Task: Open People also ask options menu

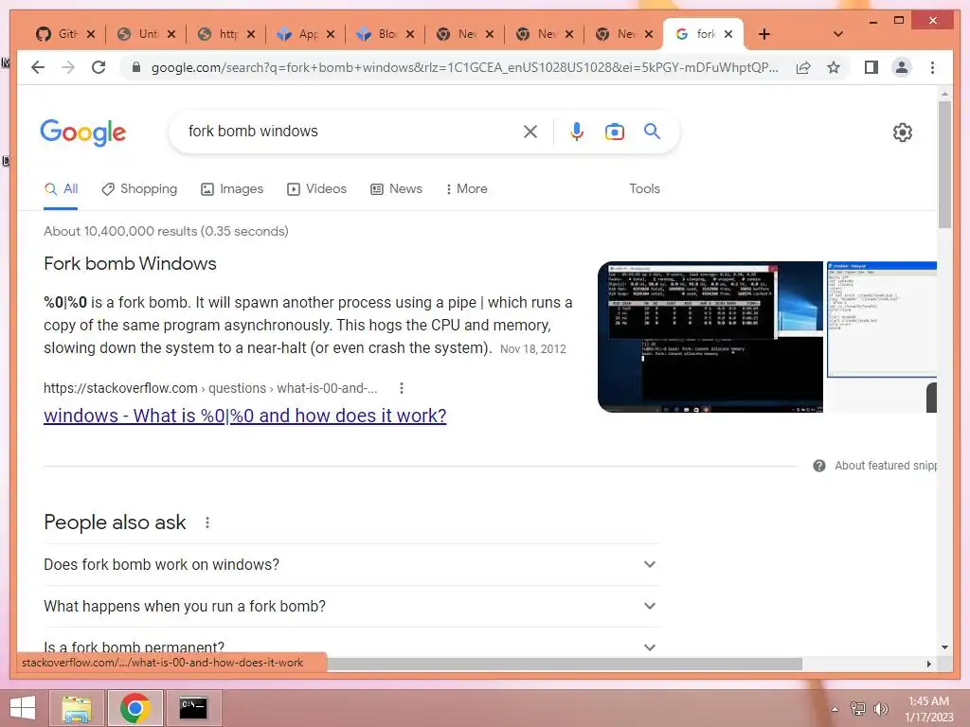Action: pos(207,523)
